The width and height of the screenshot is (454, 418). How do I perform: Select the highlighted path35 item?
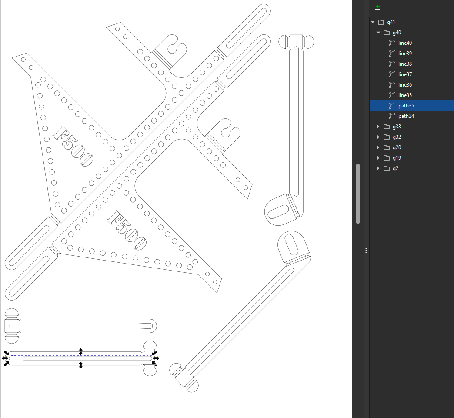coord(405,106)
